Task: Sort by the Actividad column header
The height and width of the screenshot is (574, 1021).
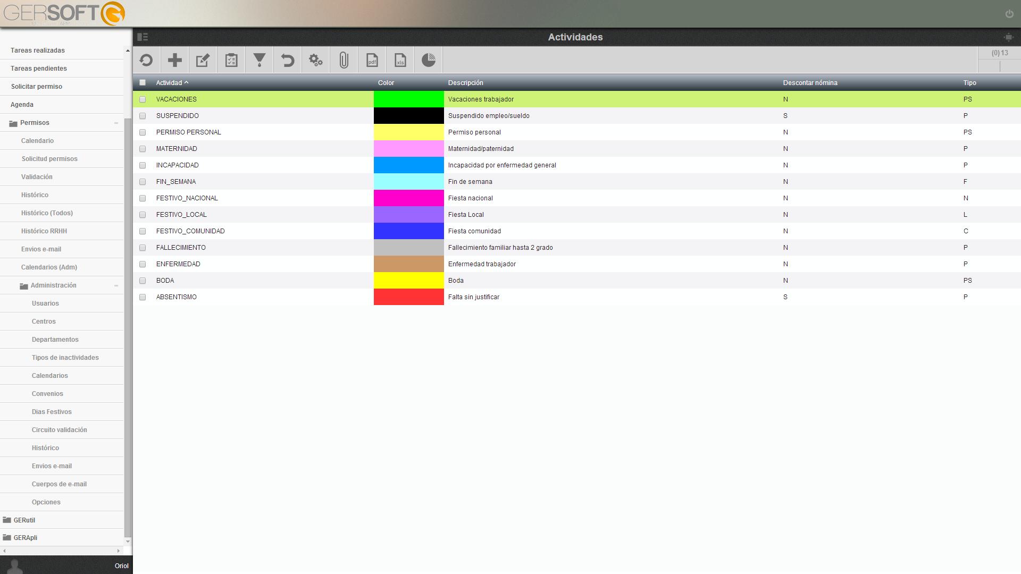Action: tap(172, 82)
